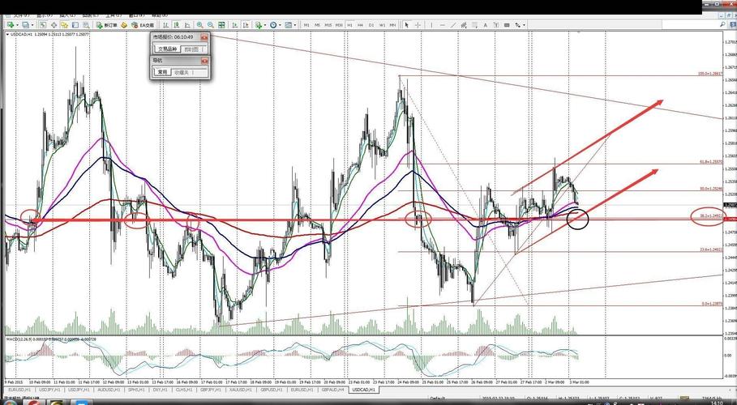Toggle the MN monthly timeframe button
737x405 pixels.
(x=392, y=25)
